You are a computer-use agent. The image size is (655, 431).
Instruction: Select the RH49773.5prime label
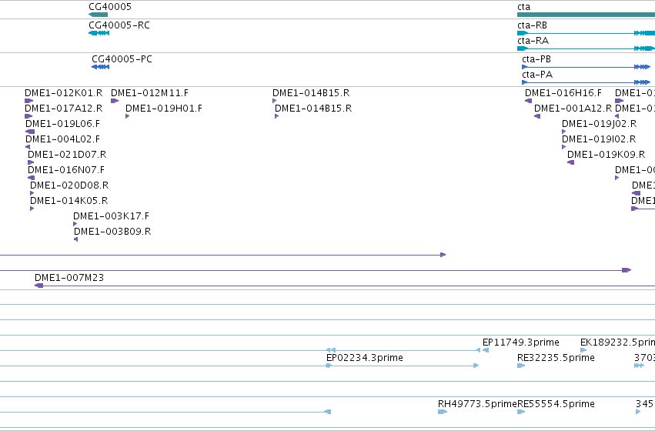tap(477, 404)
